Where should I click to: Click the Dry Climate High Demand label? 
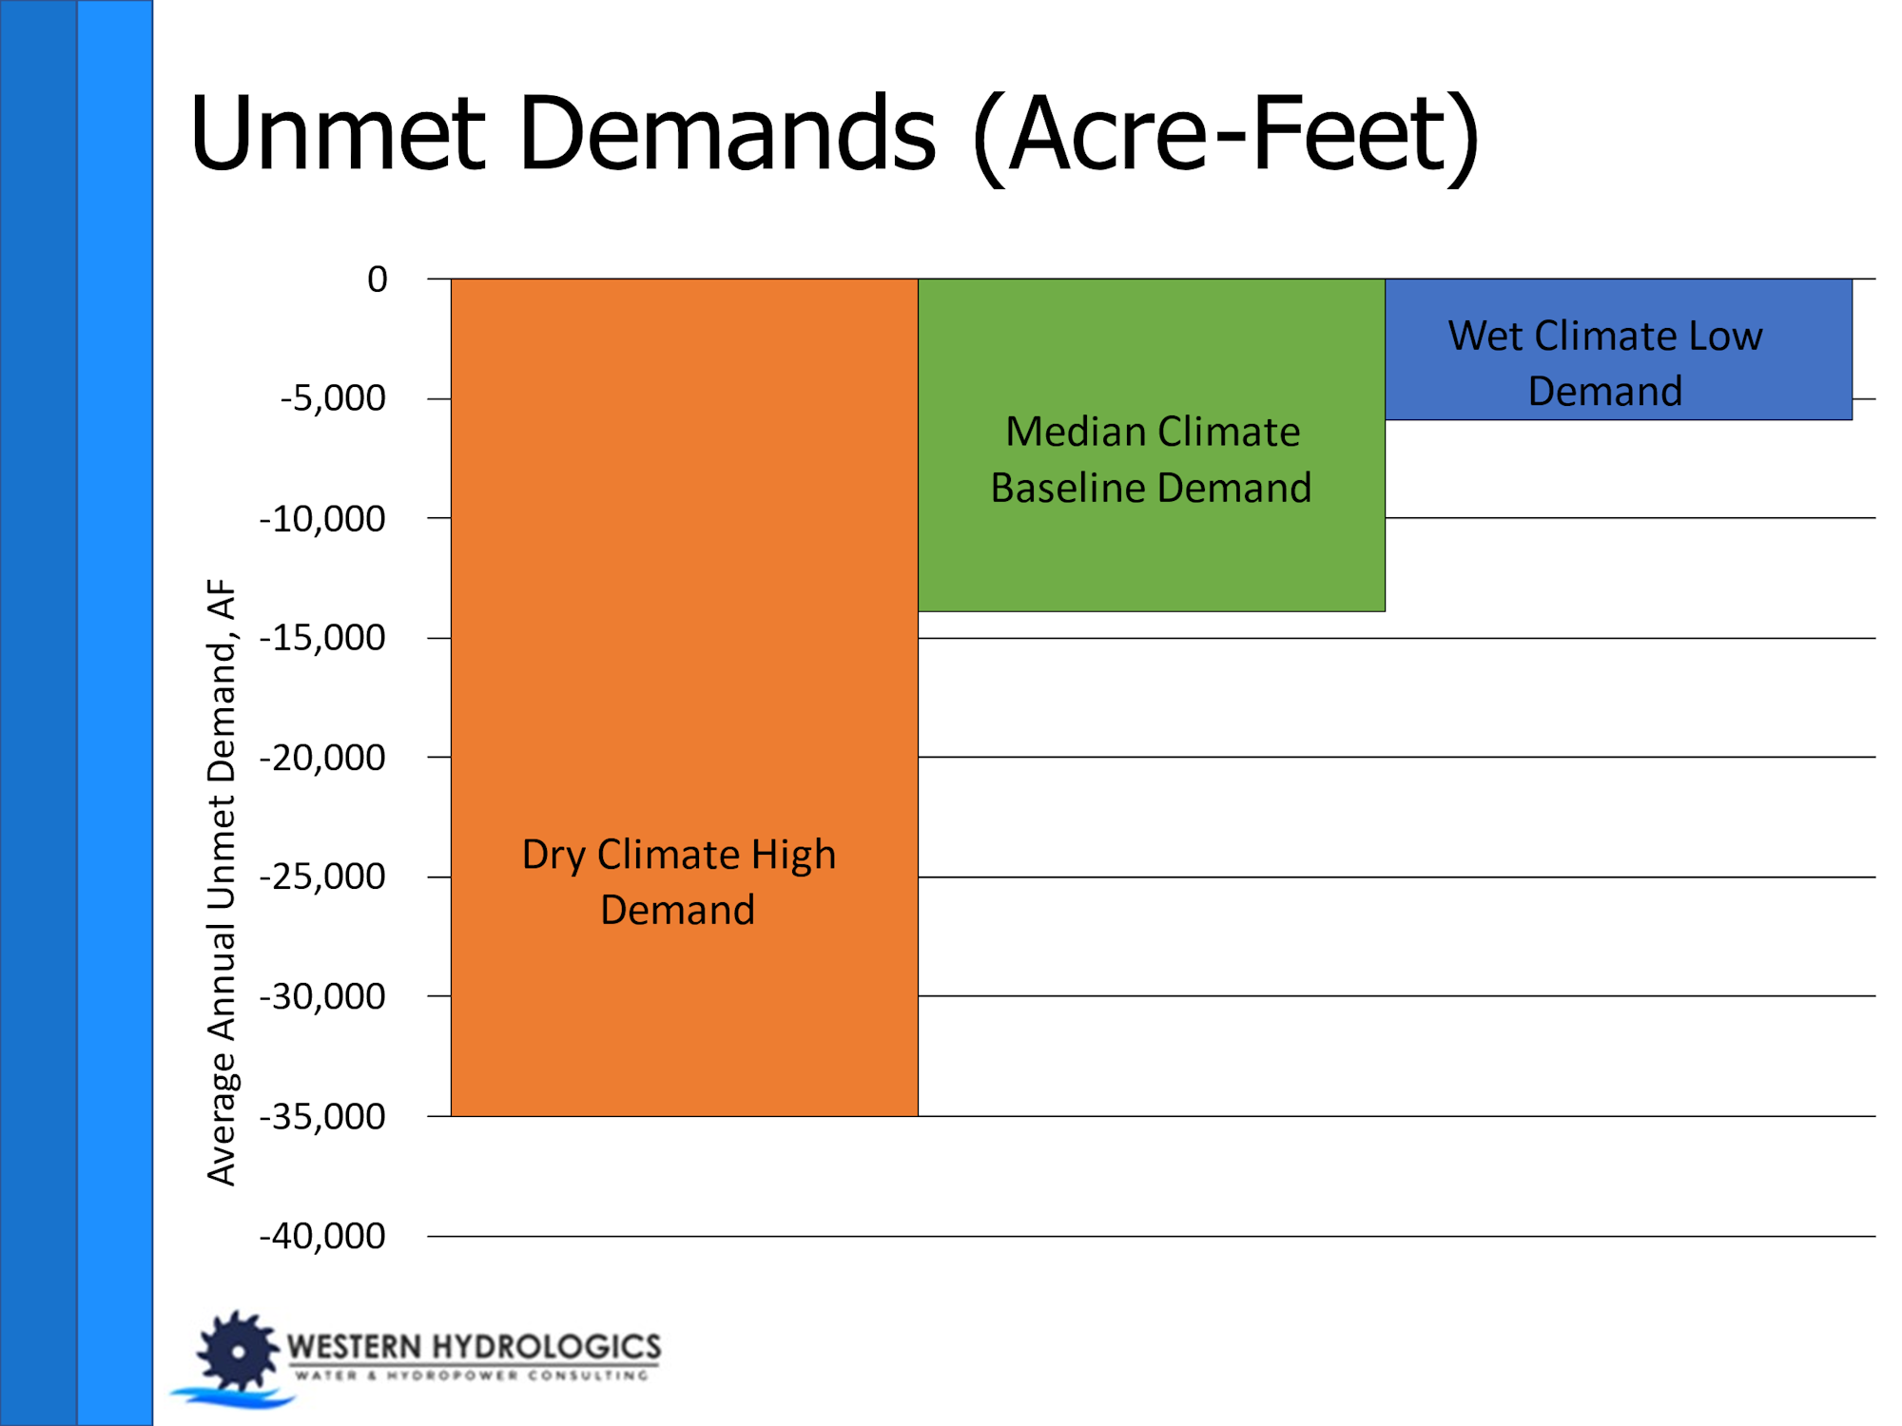[678, 882]
